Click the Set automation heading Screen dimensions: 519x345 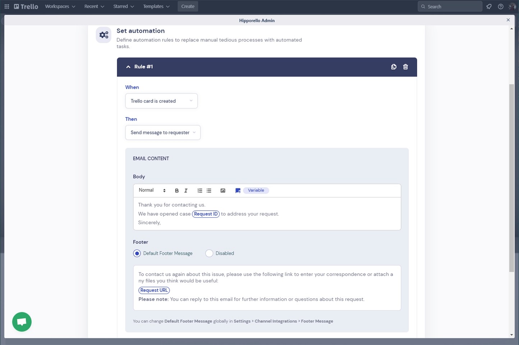click(141, 31)
